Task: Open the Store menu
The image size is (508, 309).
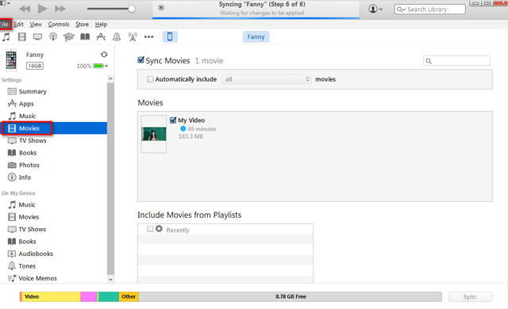Action: click(82, 25)
